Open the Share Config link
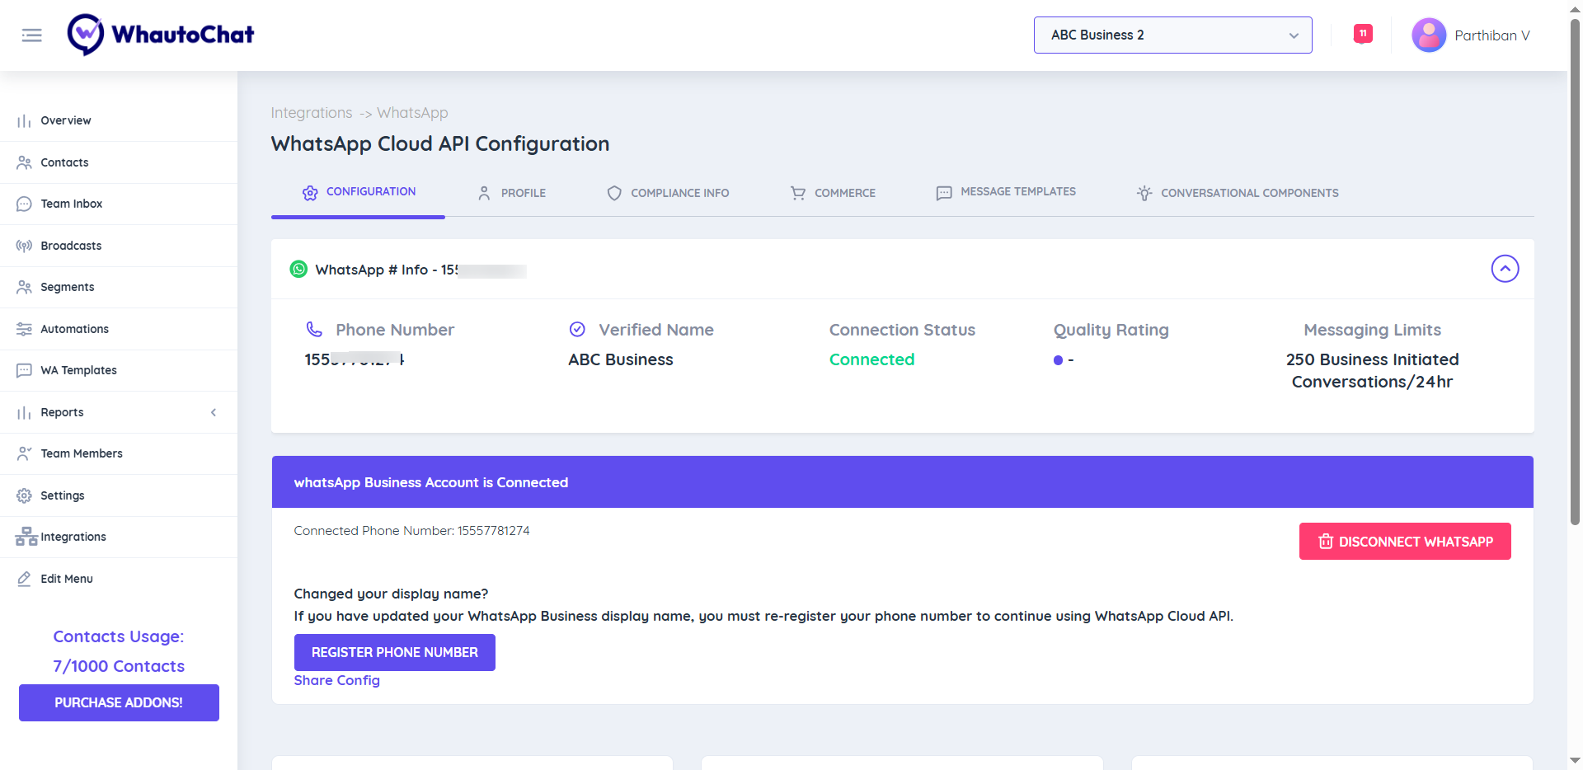This screenshot has height=770, width=1583. 336,680
